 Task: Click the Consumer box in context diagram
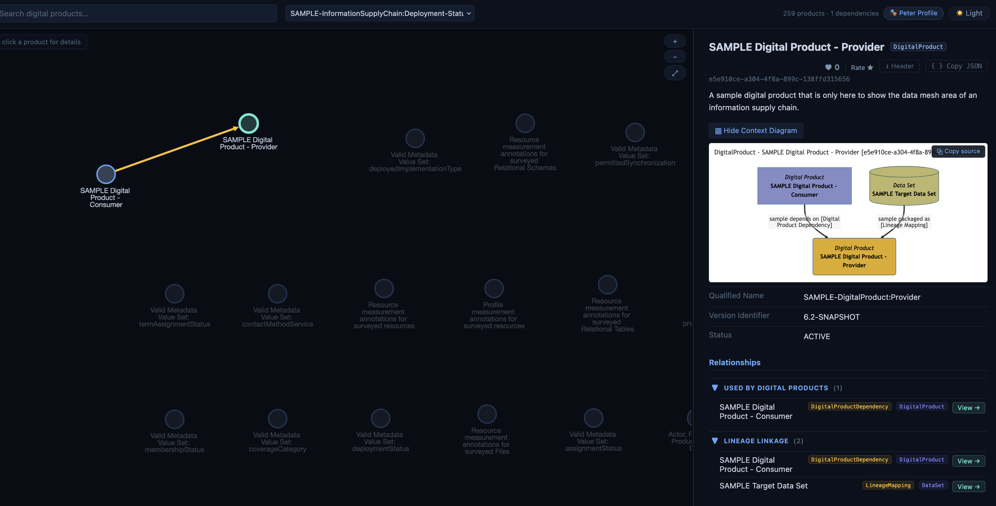(804, 186)
